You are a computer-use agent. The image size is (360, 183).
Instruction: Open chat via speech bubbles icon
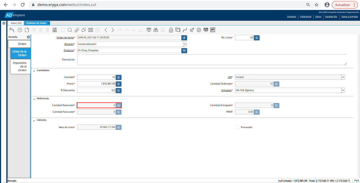pyautogui.click(x=84, y=30)
